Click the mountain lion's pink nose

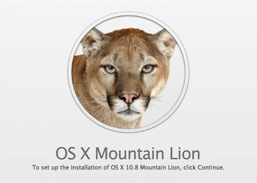[129, 98]
